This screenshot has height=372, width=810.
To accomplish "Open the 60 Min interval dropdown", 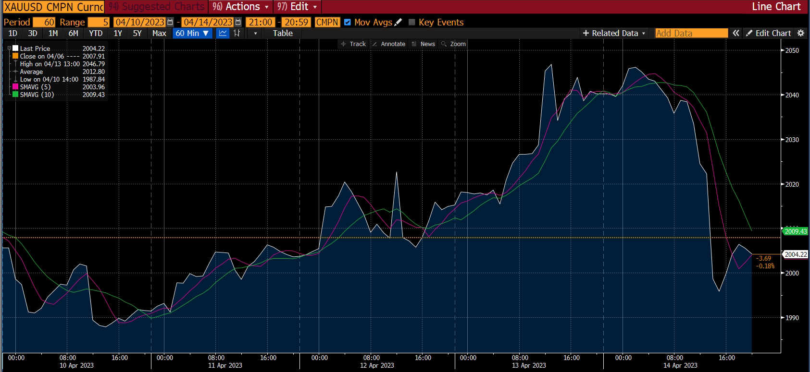I will pyautogui.click(x=192, y=33).
